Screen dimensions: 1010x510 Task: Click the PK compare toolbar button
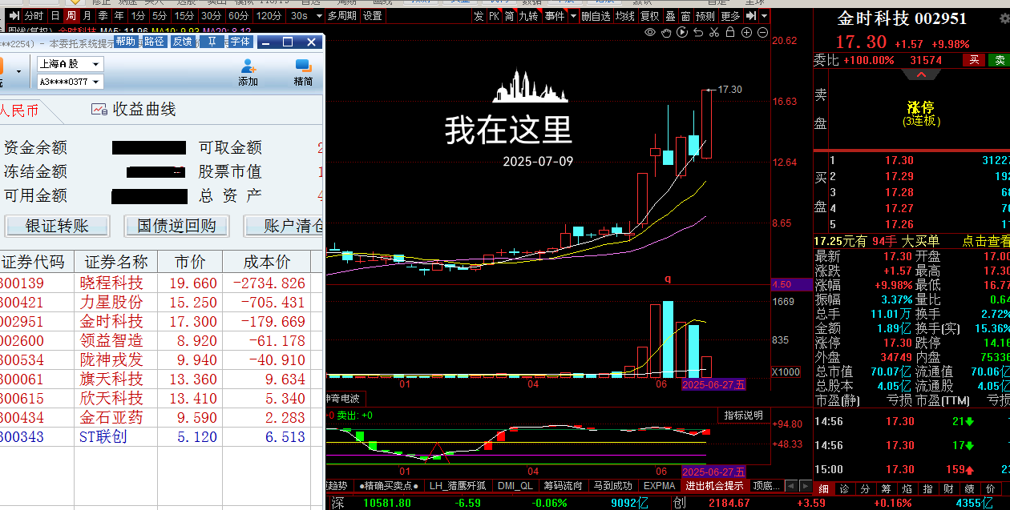[494, 16]
